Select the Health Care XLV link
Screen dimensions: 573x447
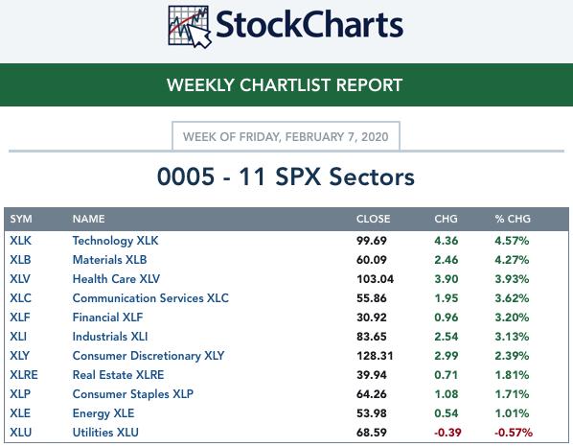(x=116, y=279)
